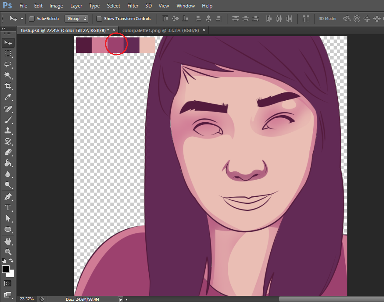Viewport: 384px width, 302px height.
Task: Select the Lasso tool
Action: pyautogui.click(x=8, y=64)
